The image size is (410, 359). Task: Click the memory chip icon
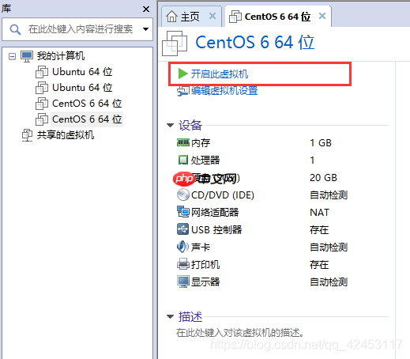183,142
